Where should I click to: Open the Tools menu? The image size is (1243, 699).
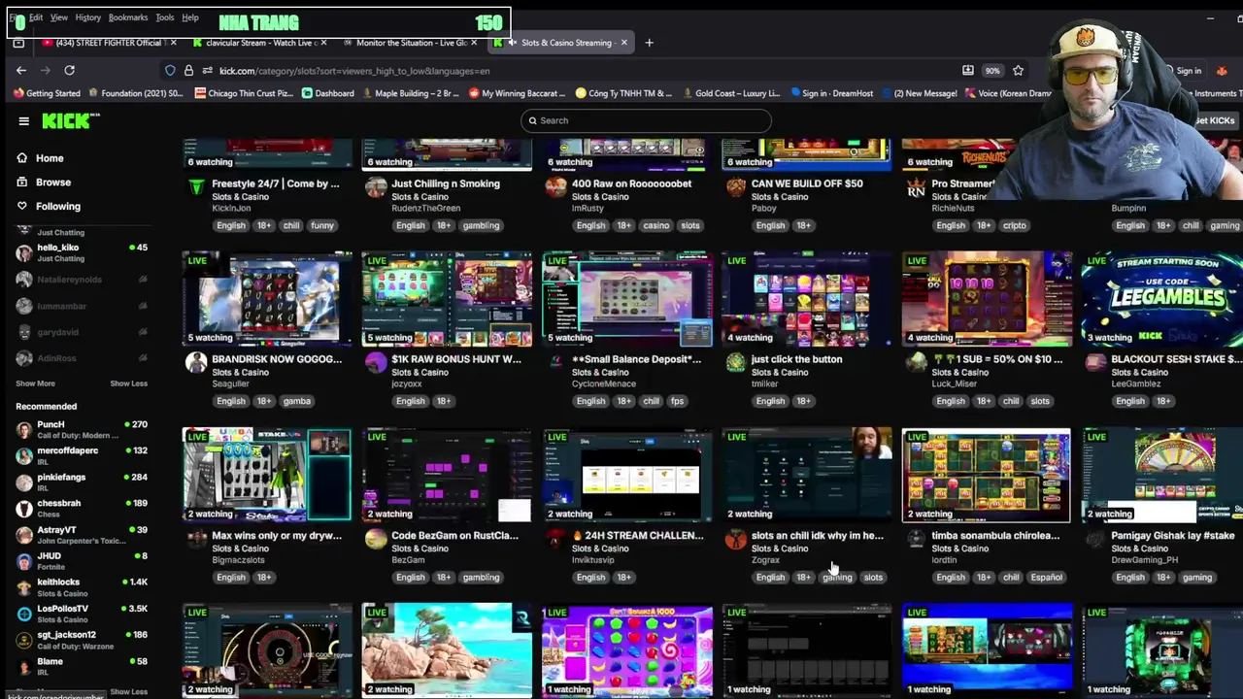tap(165, 17)
